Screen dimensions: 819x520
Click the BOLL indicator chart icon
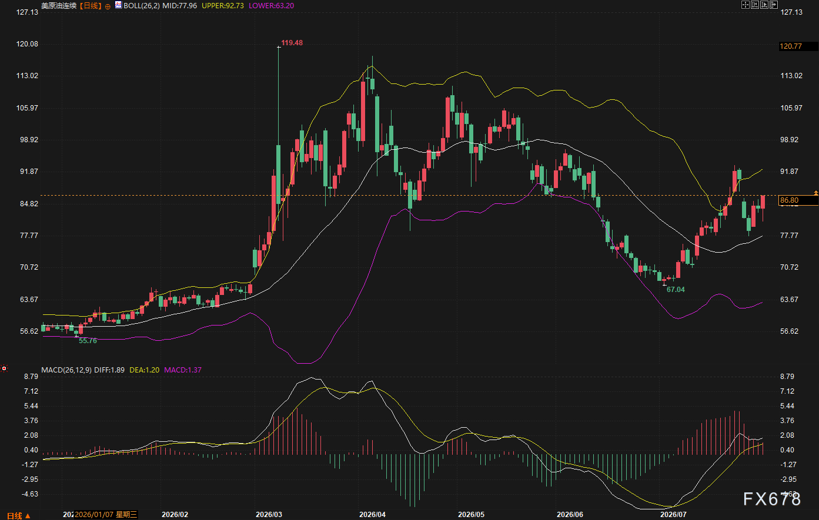pyautogui.click(x=118, y=5)
